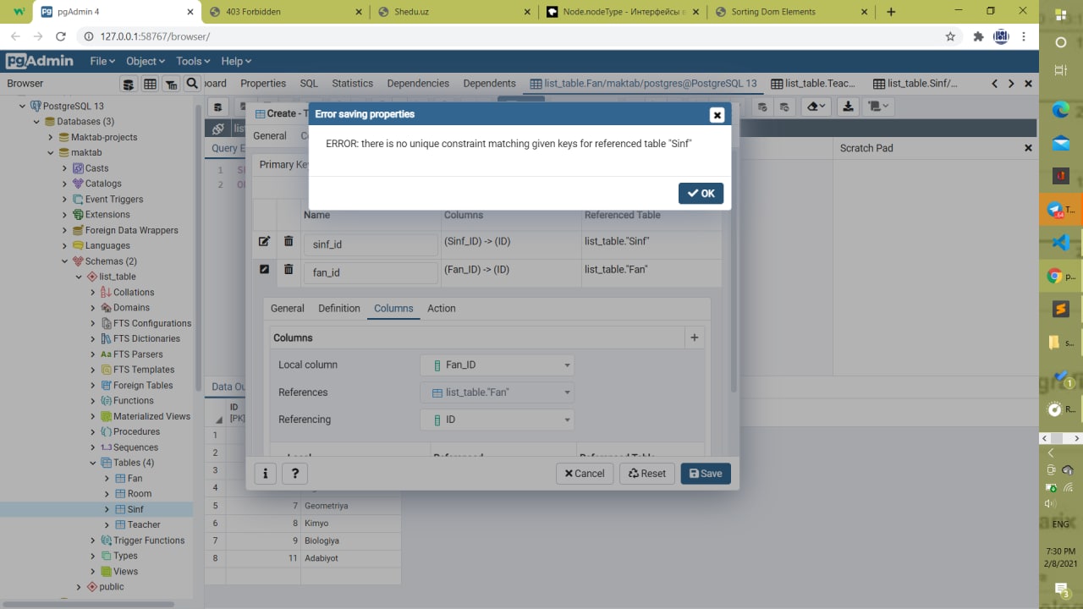The width and height of the screenshot is (1083, 609).
Task: Expand the Maktab-projects database
Action: pos(52,137)
